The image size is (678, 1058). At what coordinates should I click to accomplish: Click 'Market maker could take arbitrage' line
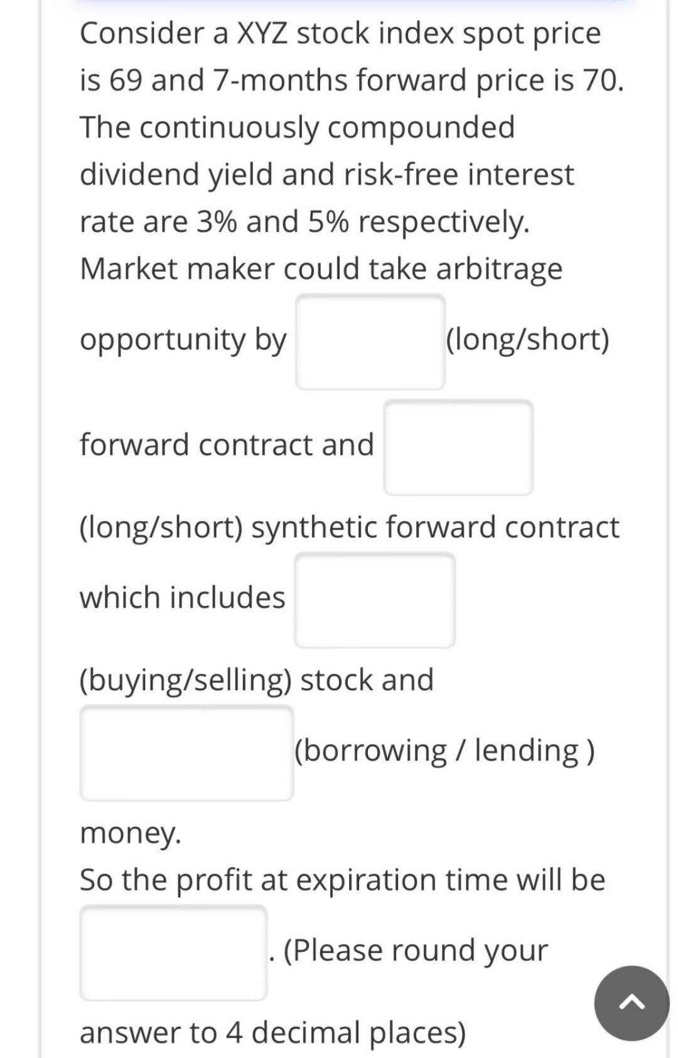tap(321, 269)
